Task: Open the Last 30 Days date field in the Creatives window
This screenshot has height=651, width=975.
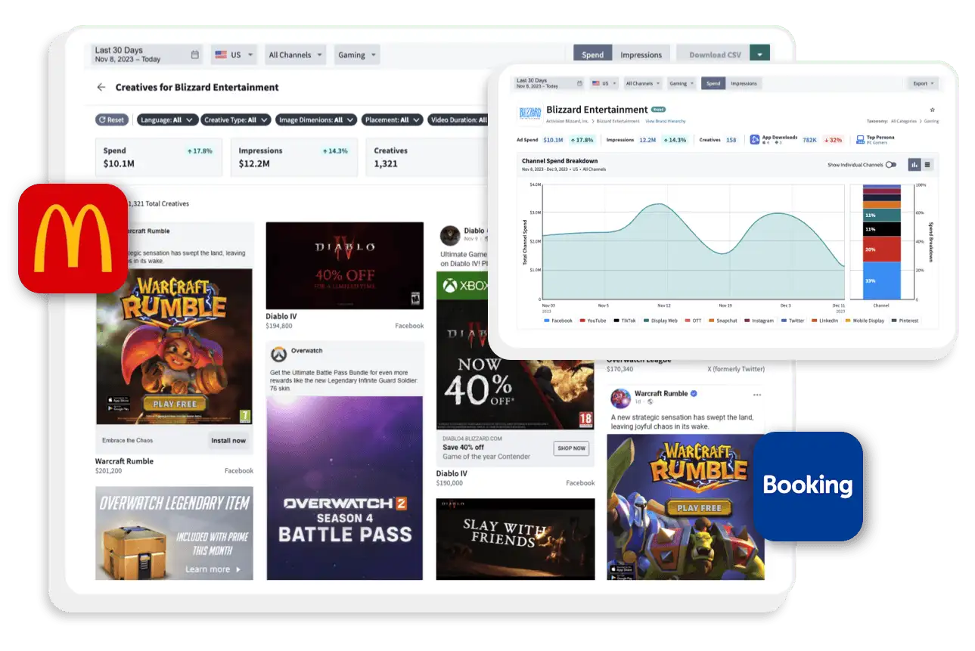Action: (x=147, y=54)
